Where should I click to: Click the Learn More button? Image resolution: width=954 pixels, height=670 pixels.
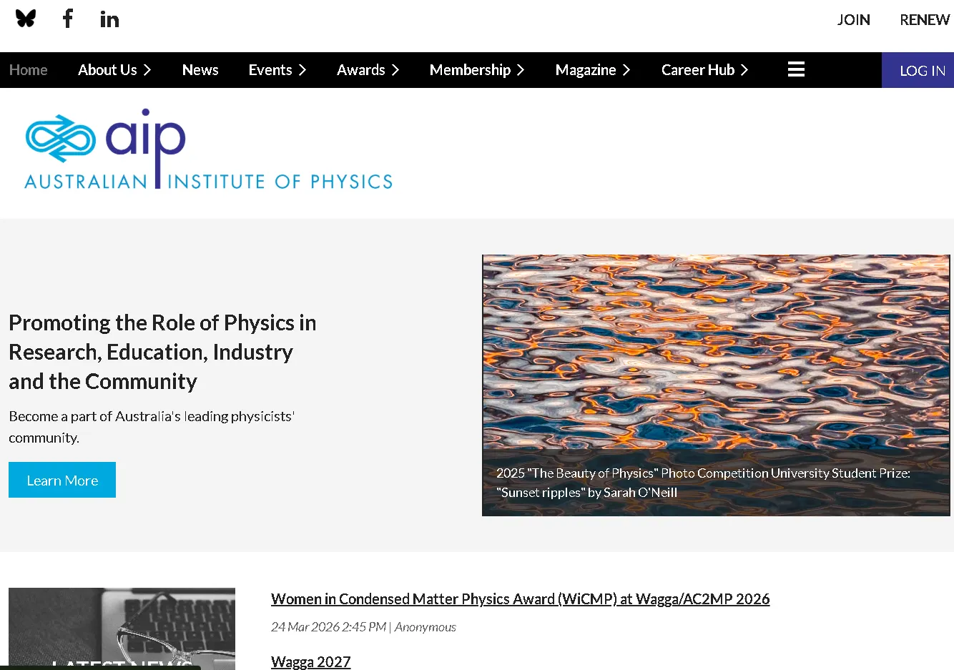point(62,480)
